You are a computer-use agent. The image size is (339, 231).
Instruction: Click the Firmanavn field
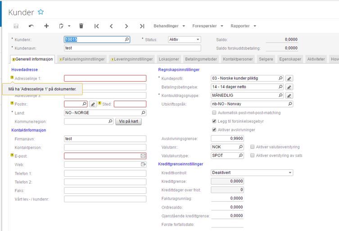point(105,139)
